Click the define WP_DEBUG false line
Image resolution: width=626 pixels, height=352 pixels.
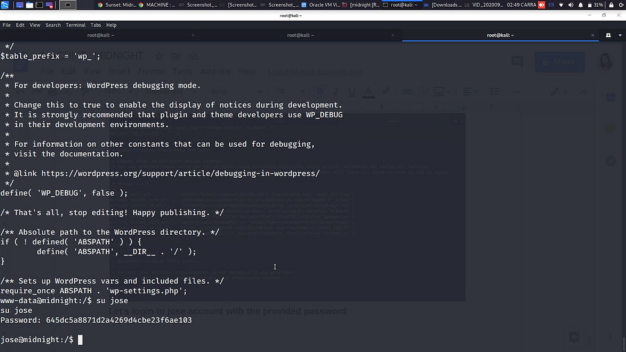tap(64, 193)
